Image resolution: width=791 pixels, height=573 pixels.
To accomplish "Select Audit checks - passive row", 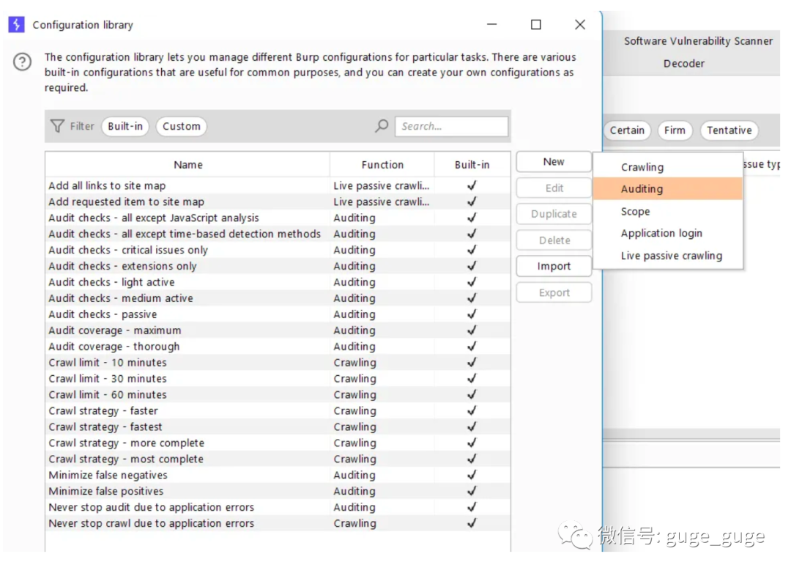I will click(278, 314).
